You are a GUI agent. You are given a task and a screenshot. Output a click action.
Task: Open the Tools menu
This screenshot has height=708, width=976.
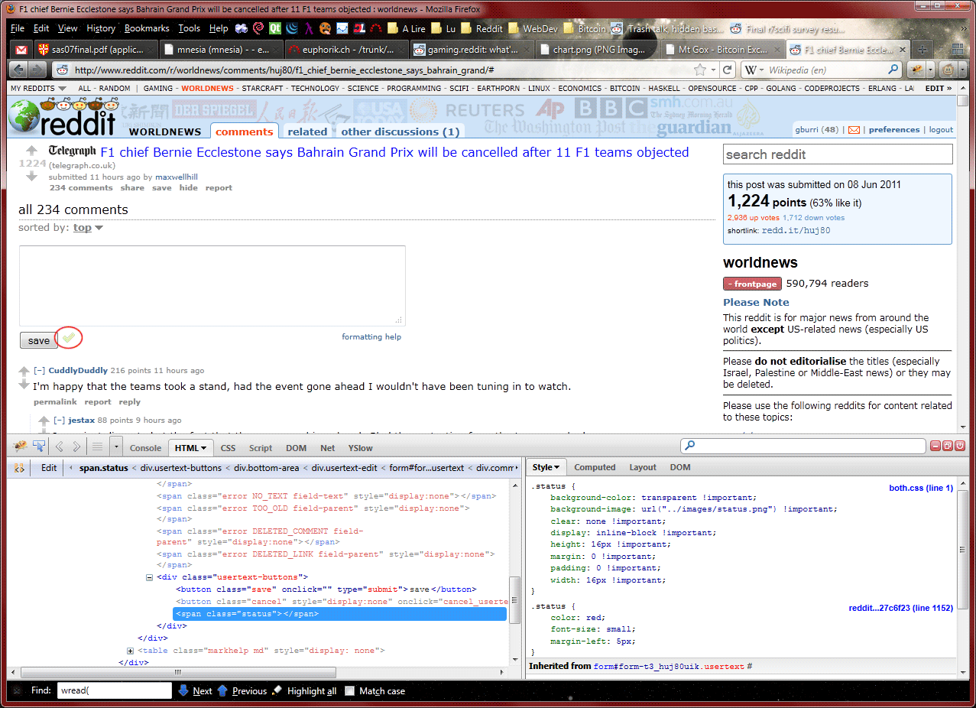pyautogui.click(x=190, y=28)
